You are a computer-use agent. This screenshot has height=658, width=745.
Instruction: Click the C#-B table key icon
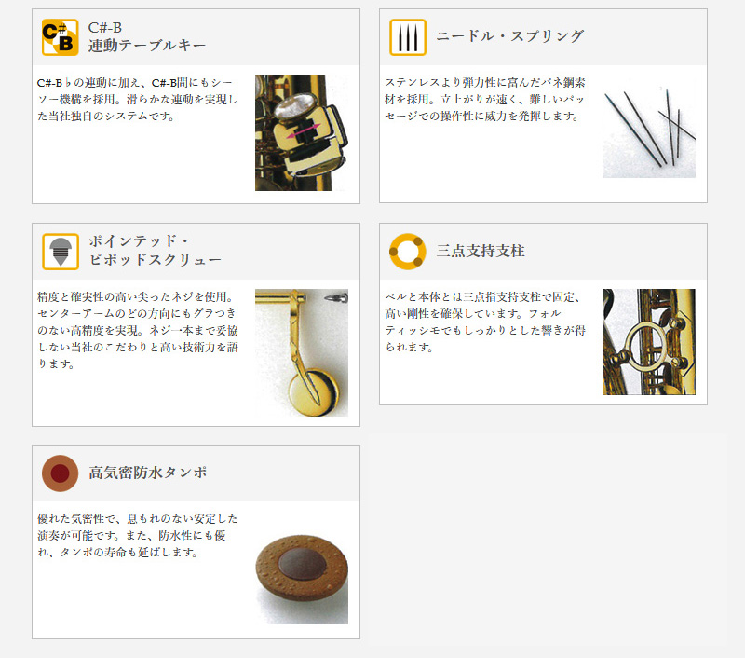pyautogui.click(x=60, y=37)
